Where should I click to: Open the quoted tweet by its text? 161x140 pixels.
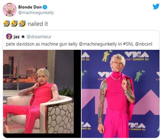[x=79, y=44]
